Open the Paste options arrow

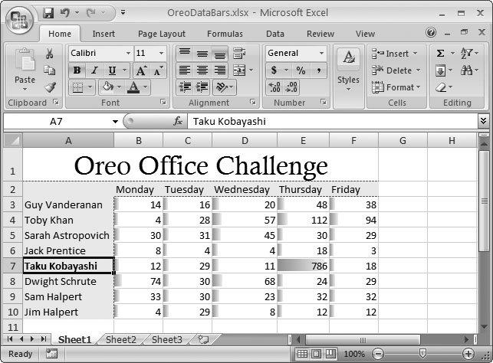pos(25,89)
